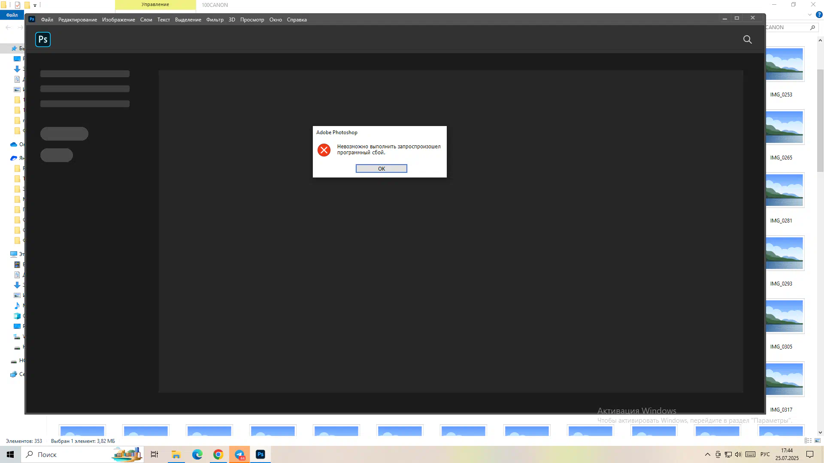
Task: Click the scroll up arrow in Explorer
Action: (x=820, y=40)
